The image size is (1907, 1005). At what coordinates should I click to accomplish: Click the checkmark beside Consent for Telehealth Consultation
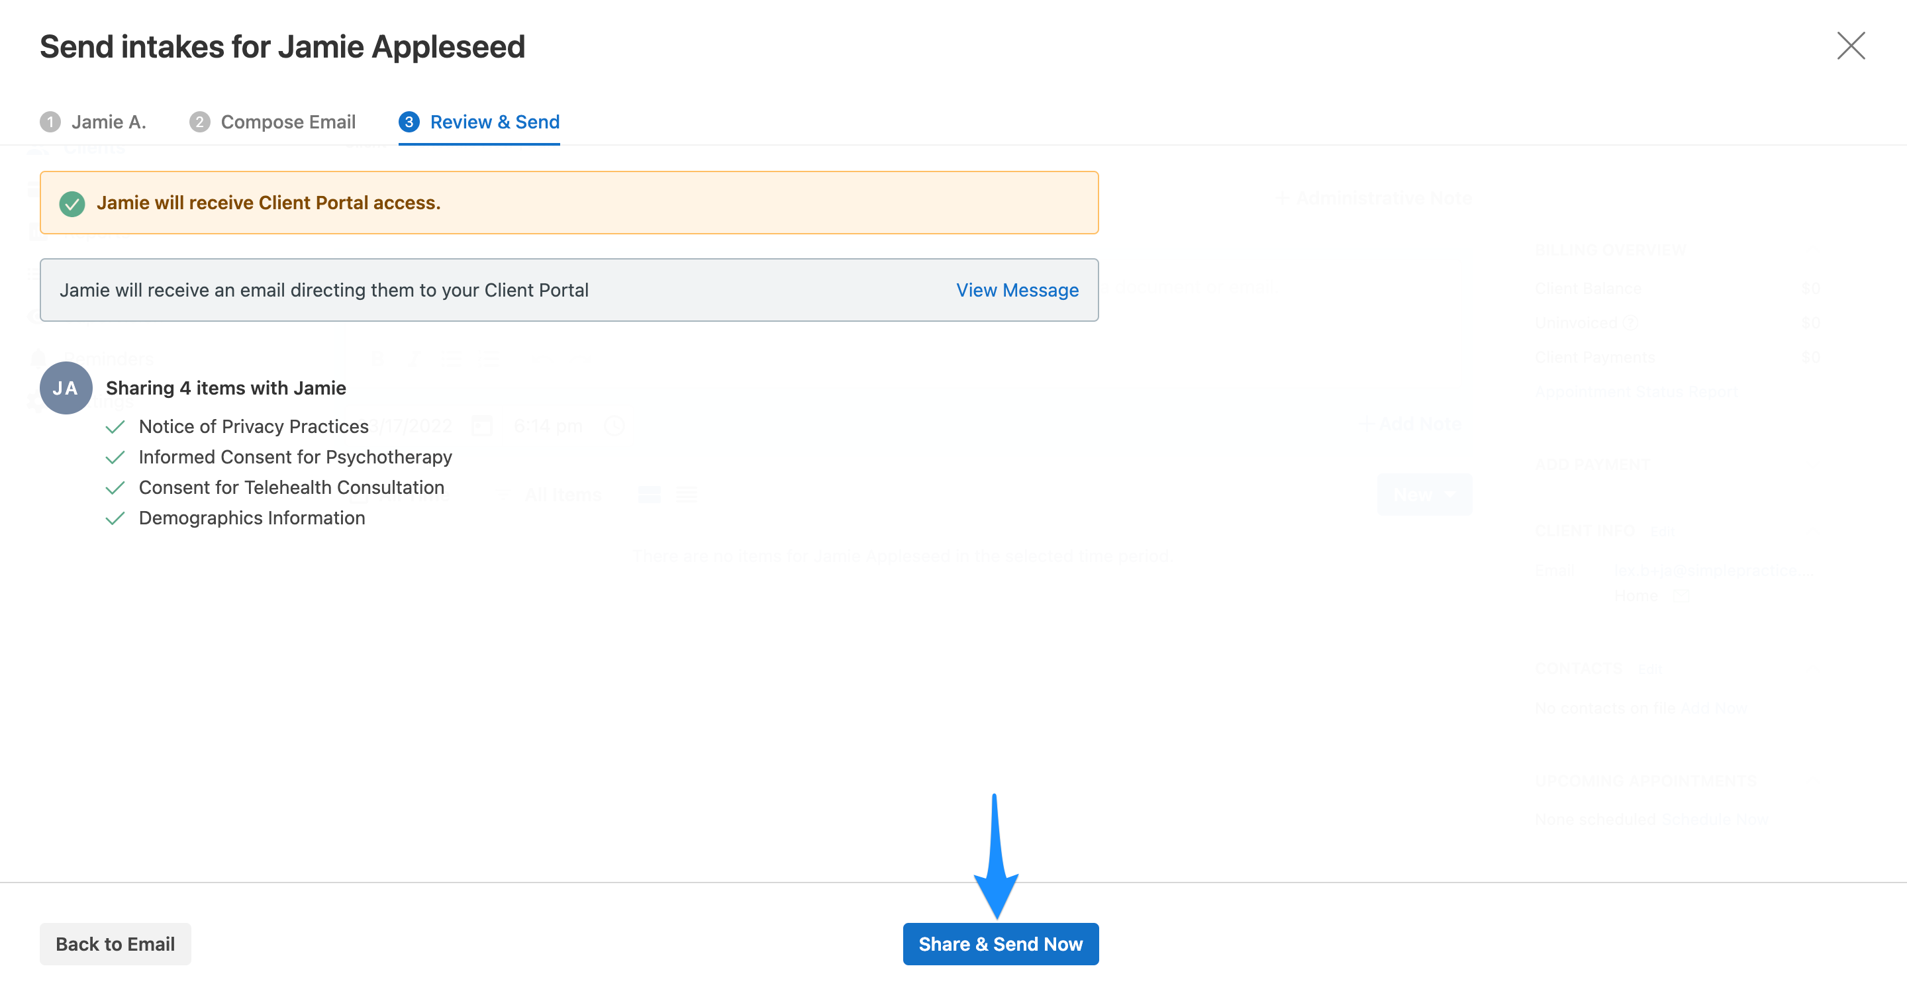click(115, 488)
